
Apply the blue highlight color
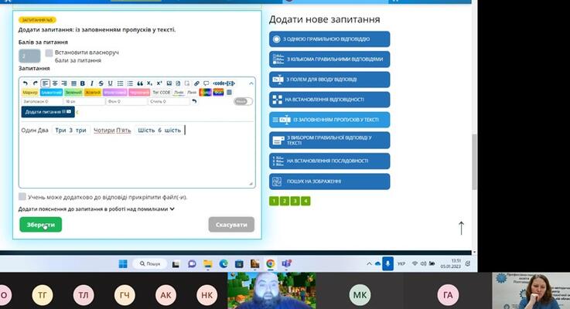pyautogui.click(x=51, y=93)
